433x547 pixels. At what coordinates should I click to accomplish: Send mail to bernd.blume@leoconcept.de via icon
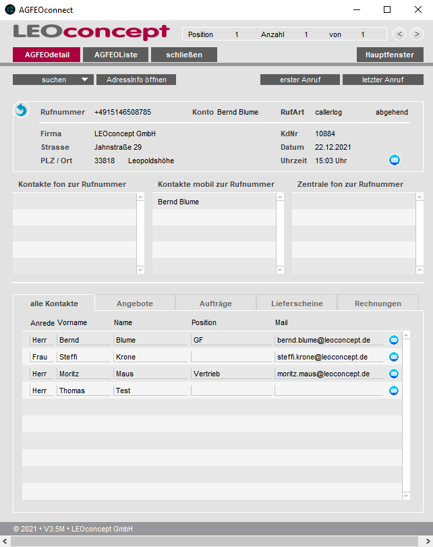(394, 340)
